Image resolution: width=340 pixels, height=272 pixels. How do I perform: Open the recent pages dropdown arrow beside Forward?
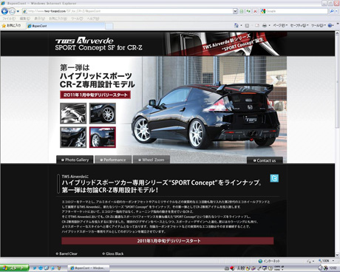pos(18,11)
